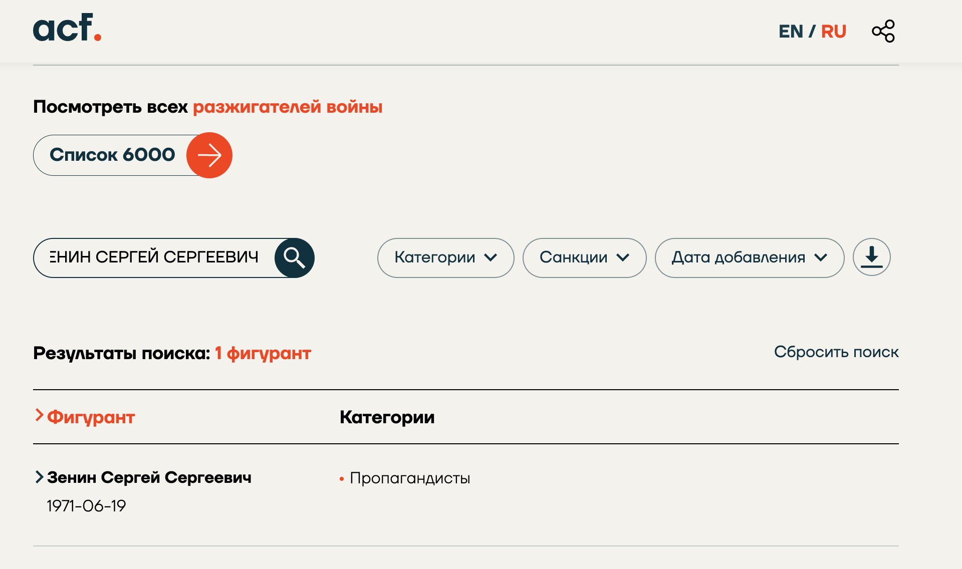Expand the Зенин Сергей Сергеевич row chevron
This screenshot has width=962, height=569.
39,477
